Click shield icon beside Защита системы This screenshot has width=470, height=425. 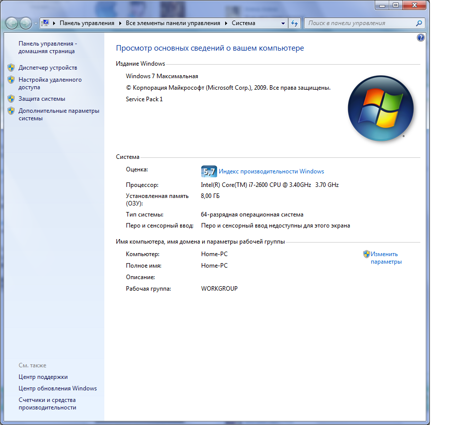(x=11, y=99)
